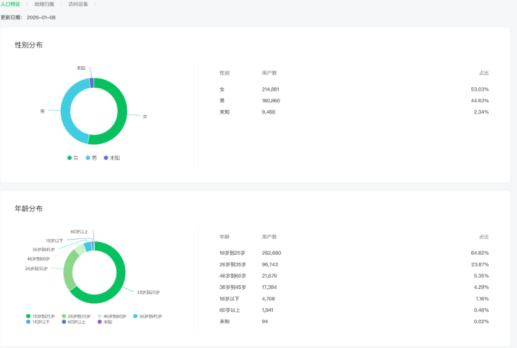
Task: Click the 5.35% percentage value
Action: tap(481, 276)
